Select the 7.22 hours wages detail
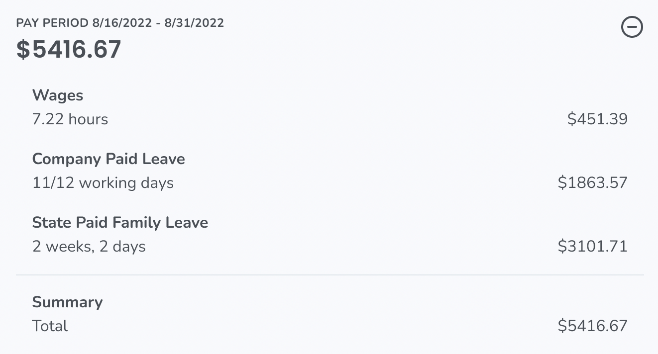658x354 pixels. pos(70,119)
